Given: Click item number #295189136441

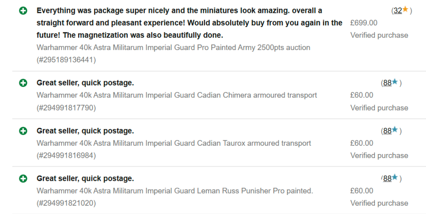Looking at the screenshot, I should click(x=66, y=60).
